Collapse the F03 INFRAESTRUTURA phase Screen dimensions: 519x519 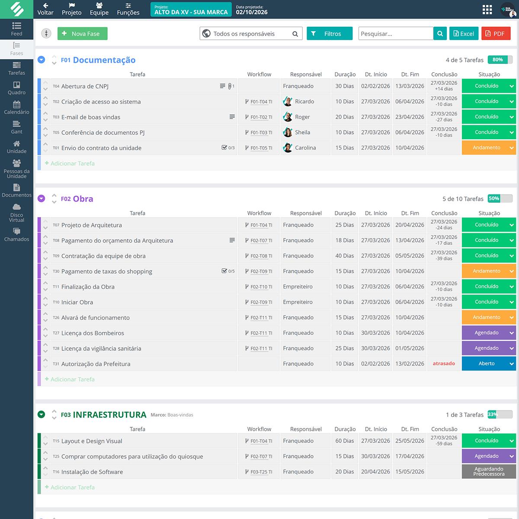(x=42, y=415)
